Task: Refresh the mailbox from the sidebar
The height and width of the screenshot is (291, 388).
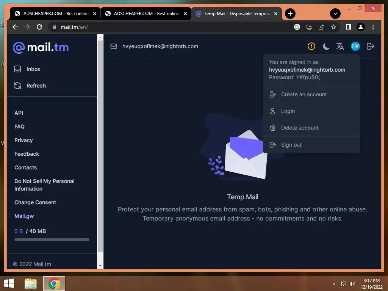Action: [30, 86]
